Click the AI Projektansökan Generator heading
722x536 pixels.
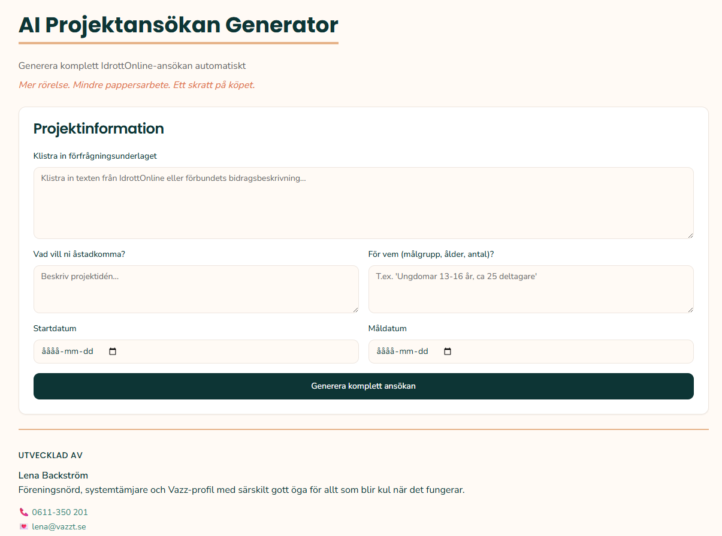tap(179, 25)
